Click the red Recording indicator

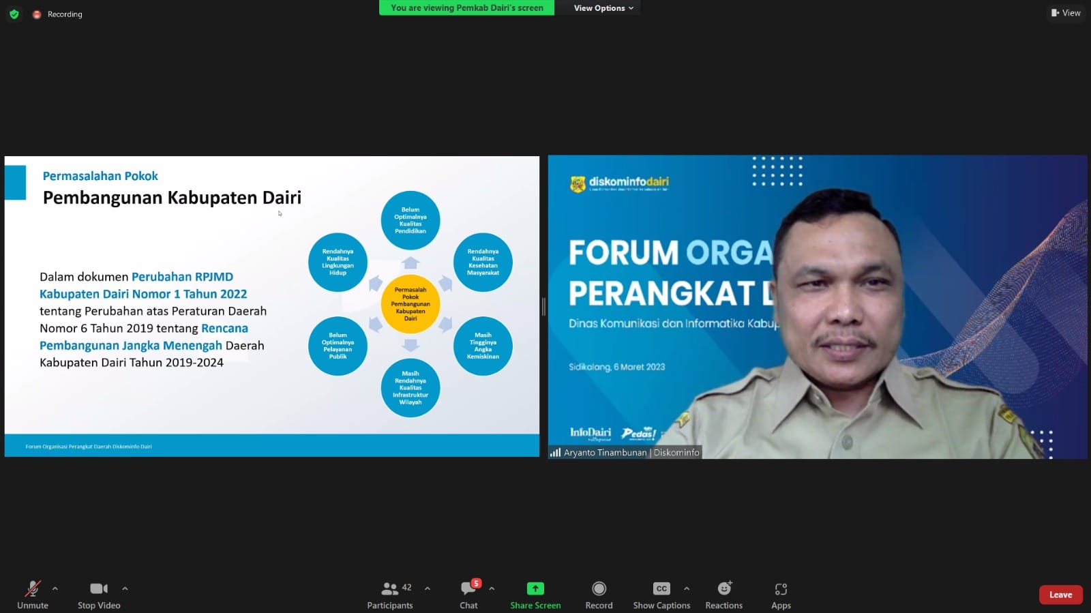[37, 14]
